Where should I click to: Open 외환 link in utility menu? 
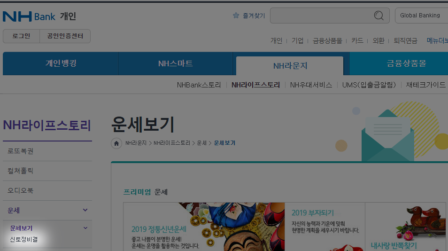pyautogui.click(x=378, y=40)
